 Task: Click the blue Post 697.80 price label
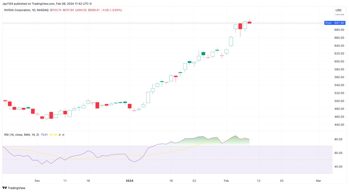tap(334, 23)
